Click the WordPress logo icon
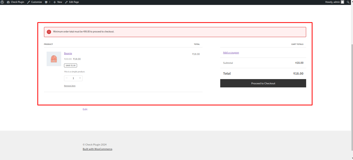 [x=2, y=2]
